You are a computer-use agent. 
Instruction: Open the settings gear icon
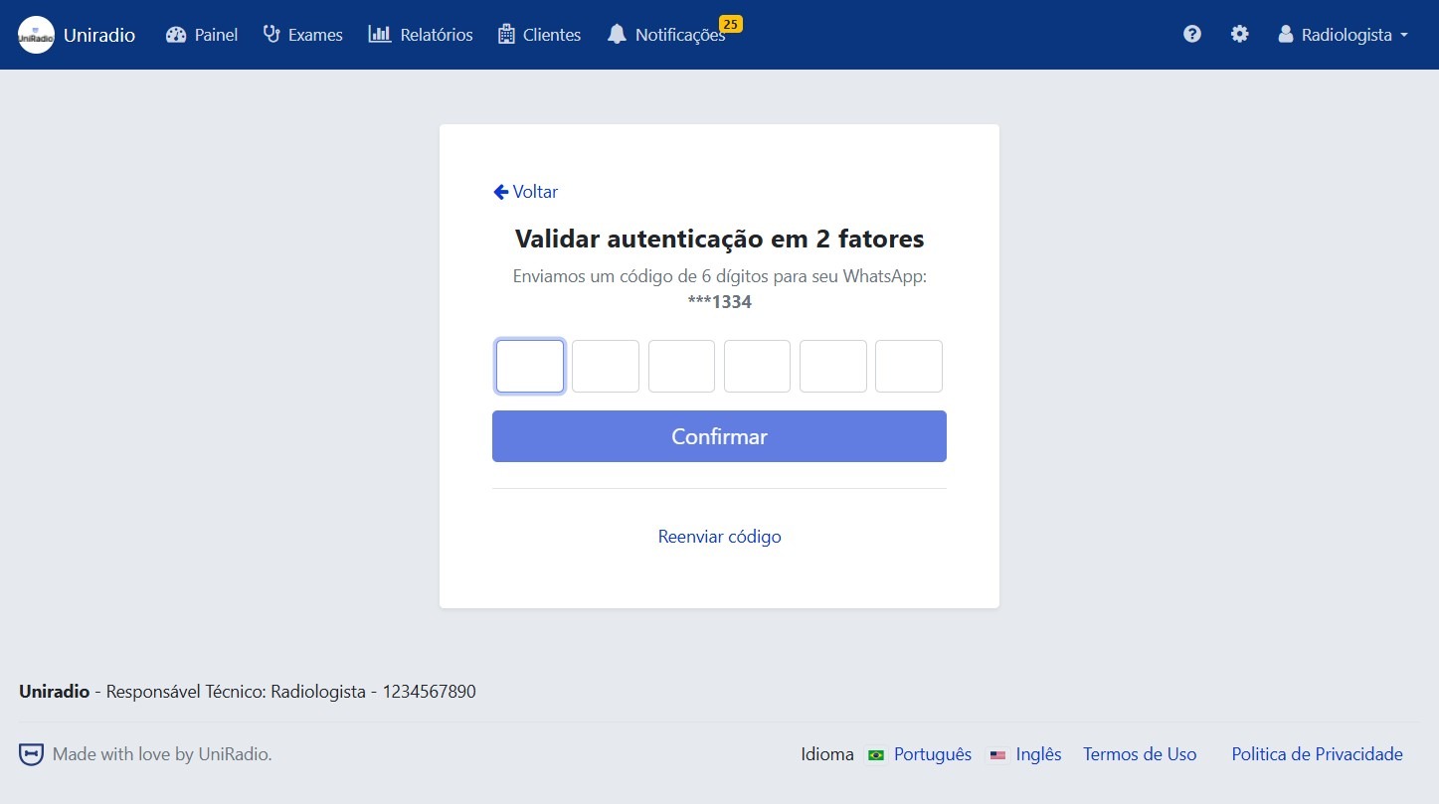tap(1239, 33)
